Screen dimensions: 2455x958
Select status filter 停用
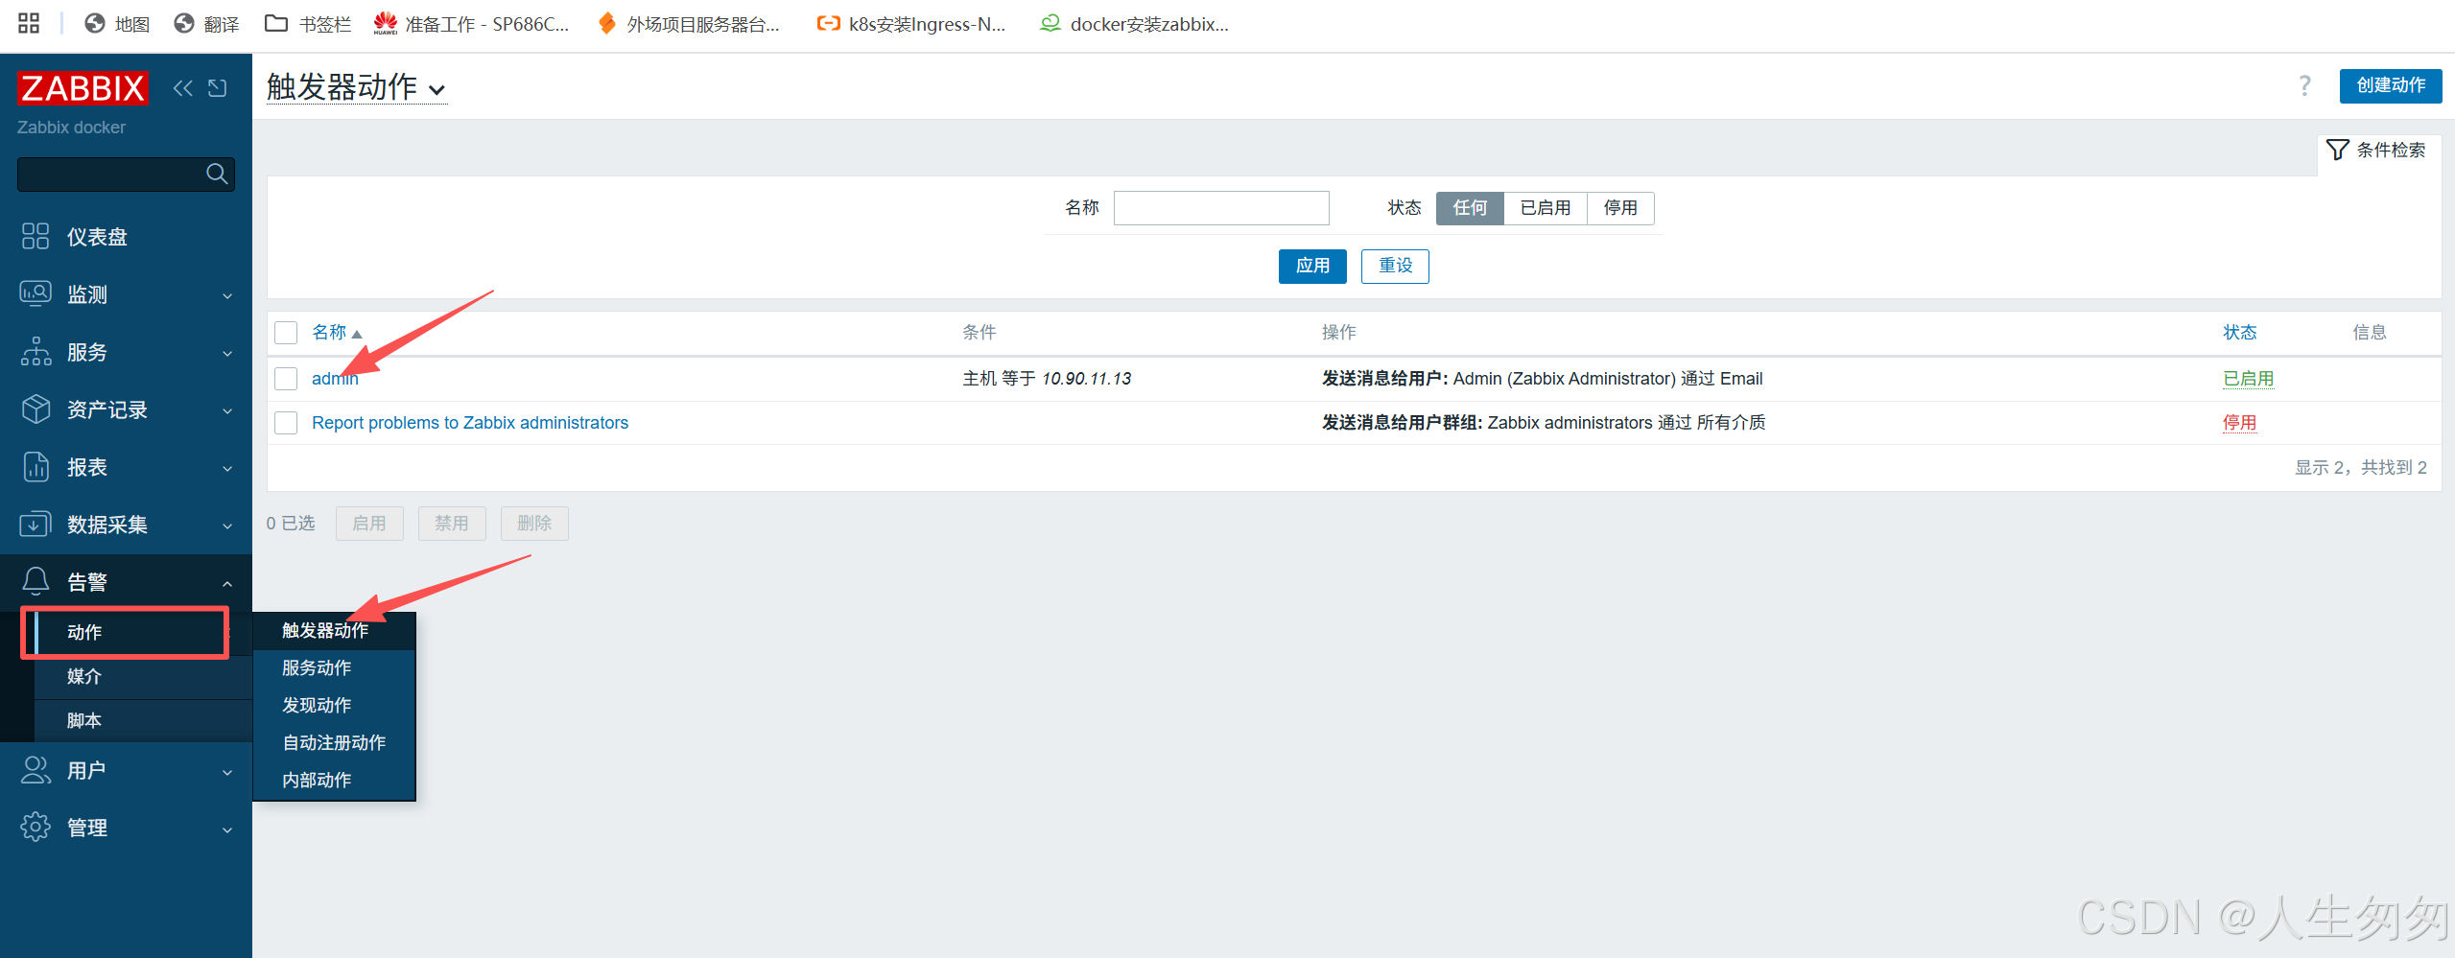[x=1620, y=208]
